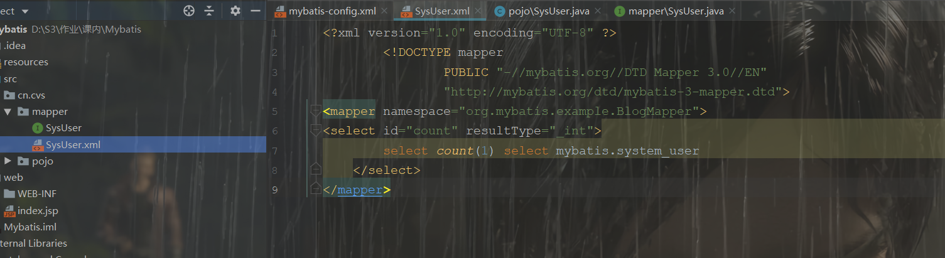Fold the mapper tag at line 5
Screen dimensions: 945x258
[x=316, y=111]
